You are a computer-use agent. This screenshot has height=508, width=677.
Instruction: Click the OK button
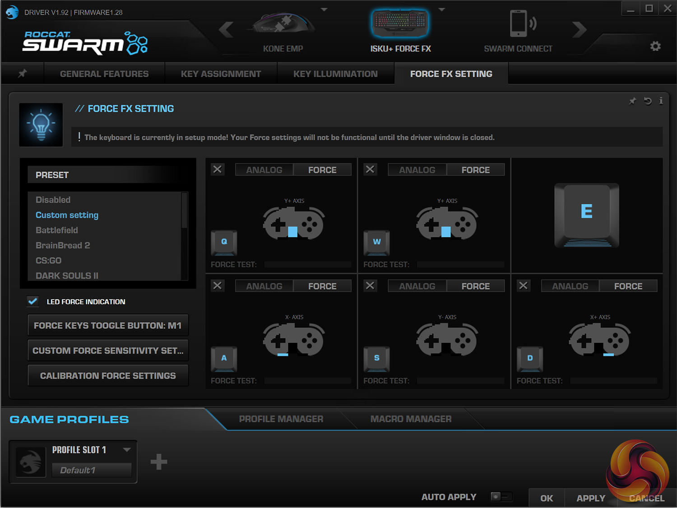click(547, 498)
